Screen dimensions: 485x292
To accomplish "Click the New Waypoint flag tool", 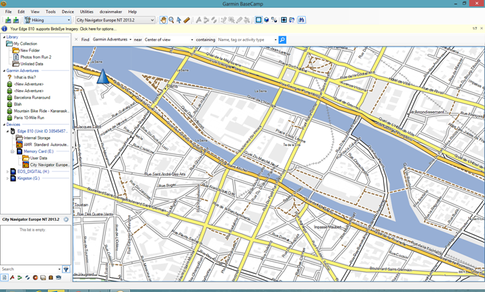I will tap(199, 20).
